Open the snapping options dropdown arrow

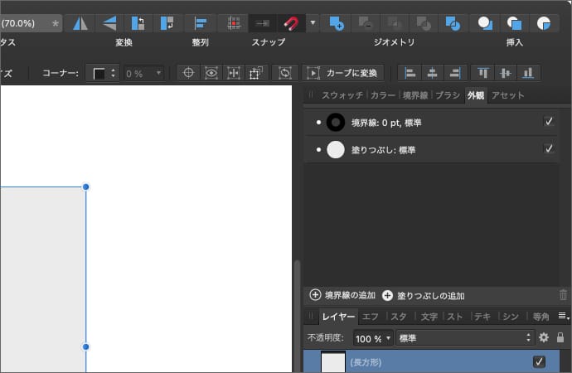tap(313, 23)
